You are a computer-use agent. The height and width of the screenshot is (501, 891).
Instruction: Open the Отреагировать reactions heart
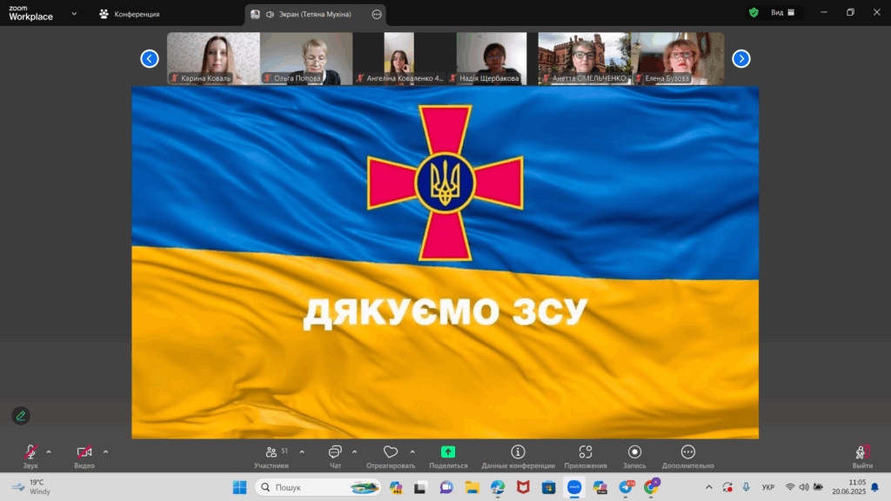391,456
